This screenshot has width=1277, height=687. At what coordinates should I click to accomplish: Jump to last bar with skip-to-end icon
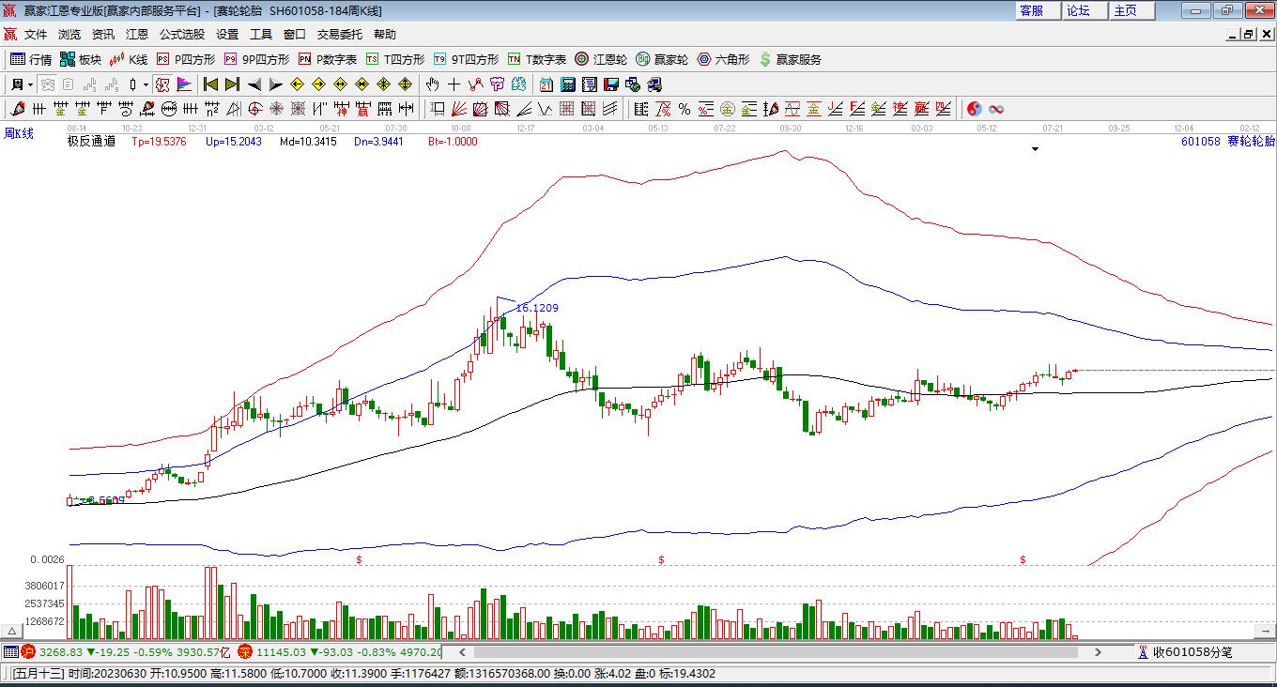(x=232, y=84)
